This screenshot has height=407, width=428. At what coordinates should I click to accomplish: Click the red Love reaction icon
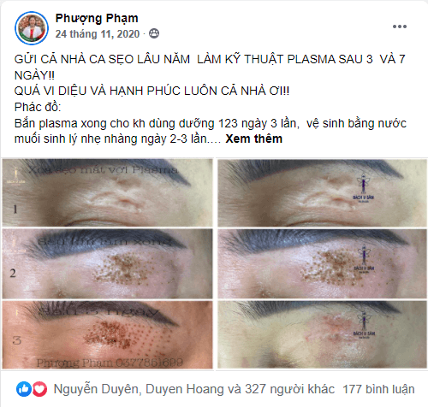(x=39, y=389)
